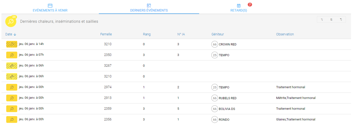Click the heat icon for female 3267

12,66
